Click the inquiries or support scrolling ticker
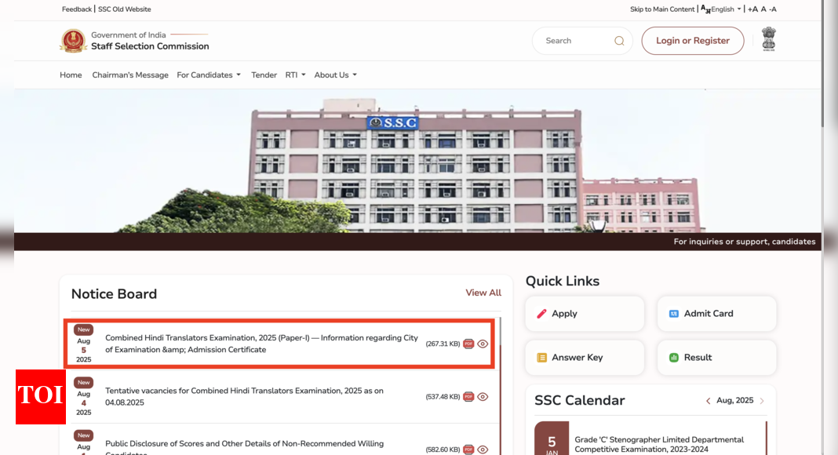The image size is (838, 455). tap(417, 242)
